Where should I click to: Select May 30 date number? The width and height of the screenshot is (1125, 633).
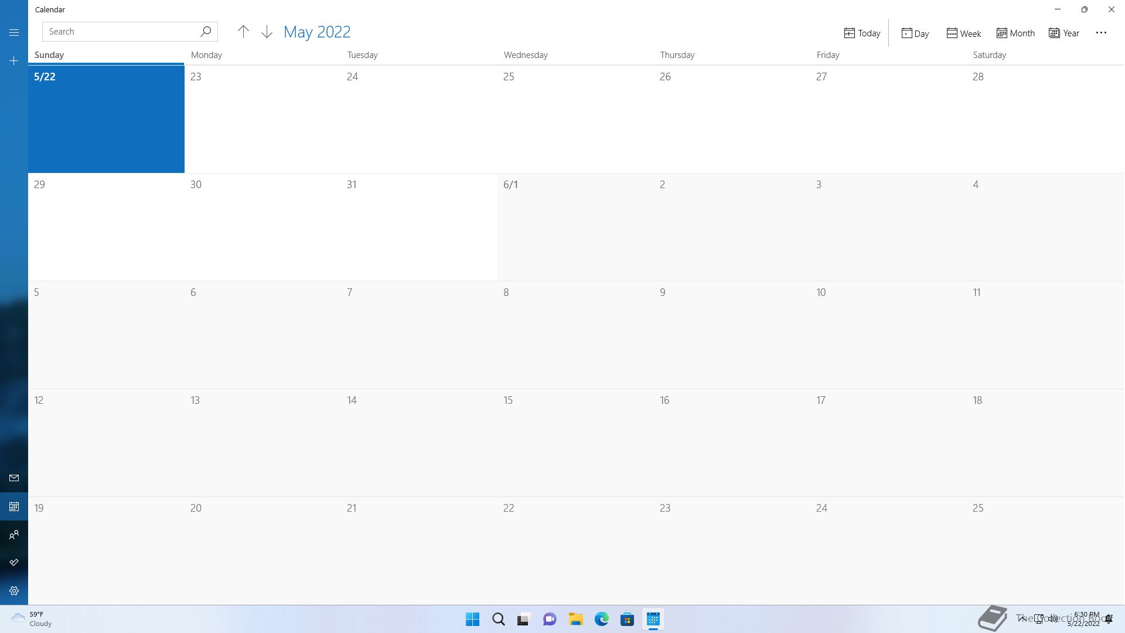[x=196, y=185]
